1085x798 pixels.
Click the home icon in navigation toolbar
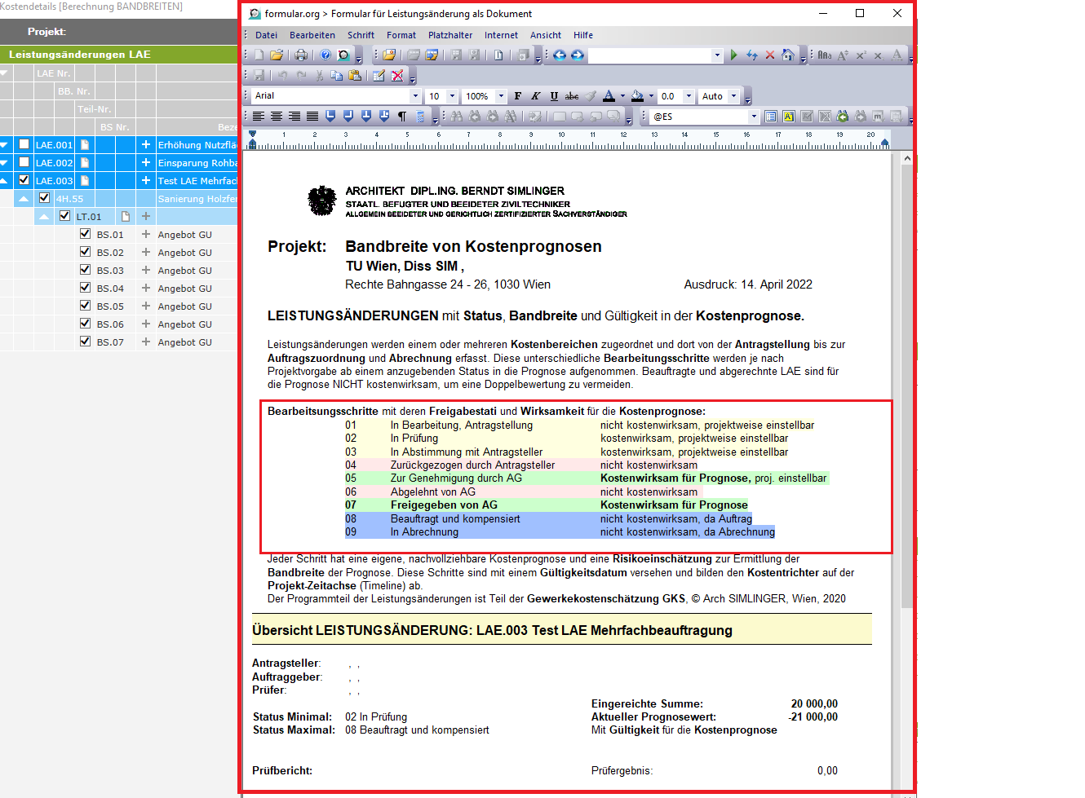(788, 55)
